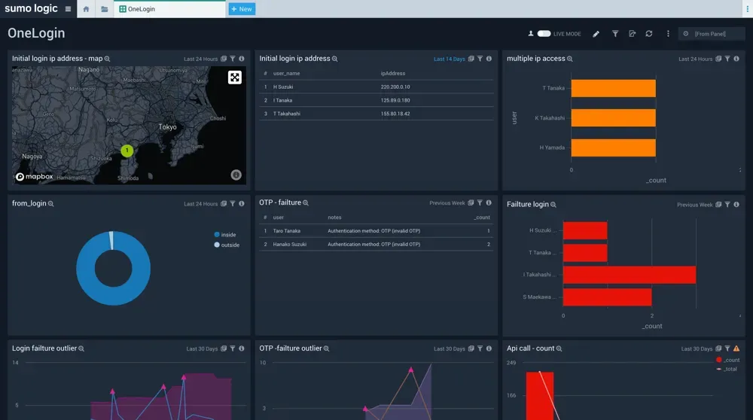
Task: Click Last 14 Days on Initial login panel
Action: click(449, 59)
